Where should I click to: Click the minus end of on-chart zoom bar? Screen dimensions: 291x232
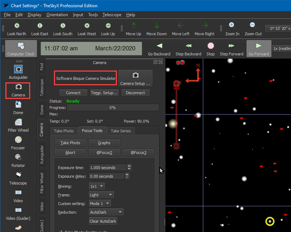click(176, 146)
